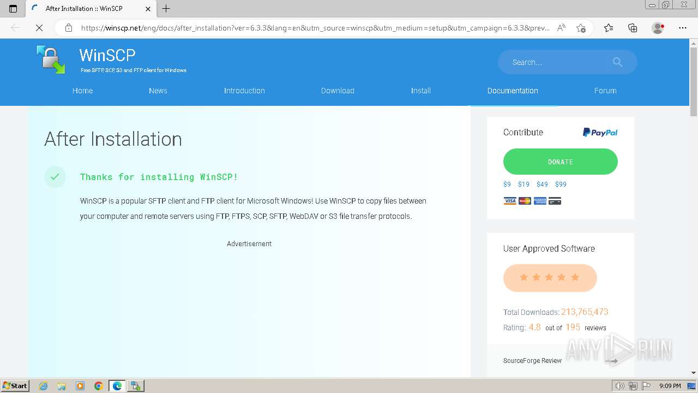
Task: Stop loading the page via X icon
Action: (39, 28)
